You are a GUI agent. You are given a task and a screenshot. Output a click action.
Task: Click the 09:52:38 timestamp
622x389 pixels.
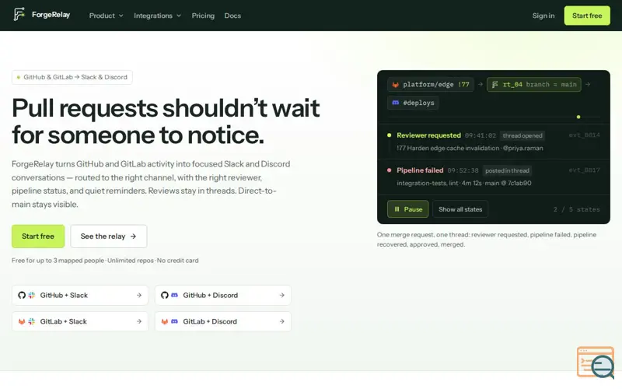point(463,170)
